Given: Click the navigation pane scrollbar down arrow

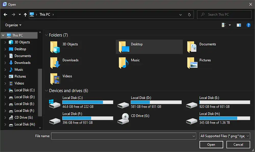Looking at the screenshot, I should 40,128.
